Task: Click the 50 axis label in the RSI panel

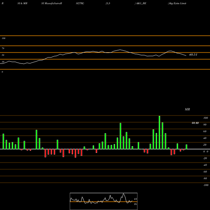Action: [x=3, y=55]
